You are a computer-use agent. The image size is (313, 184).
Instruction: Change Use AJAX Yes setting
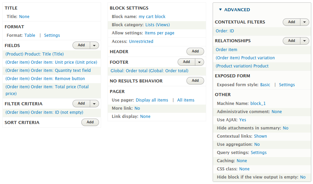click(x=243, y=120)
